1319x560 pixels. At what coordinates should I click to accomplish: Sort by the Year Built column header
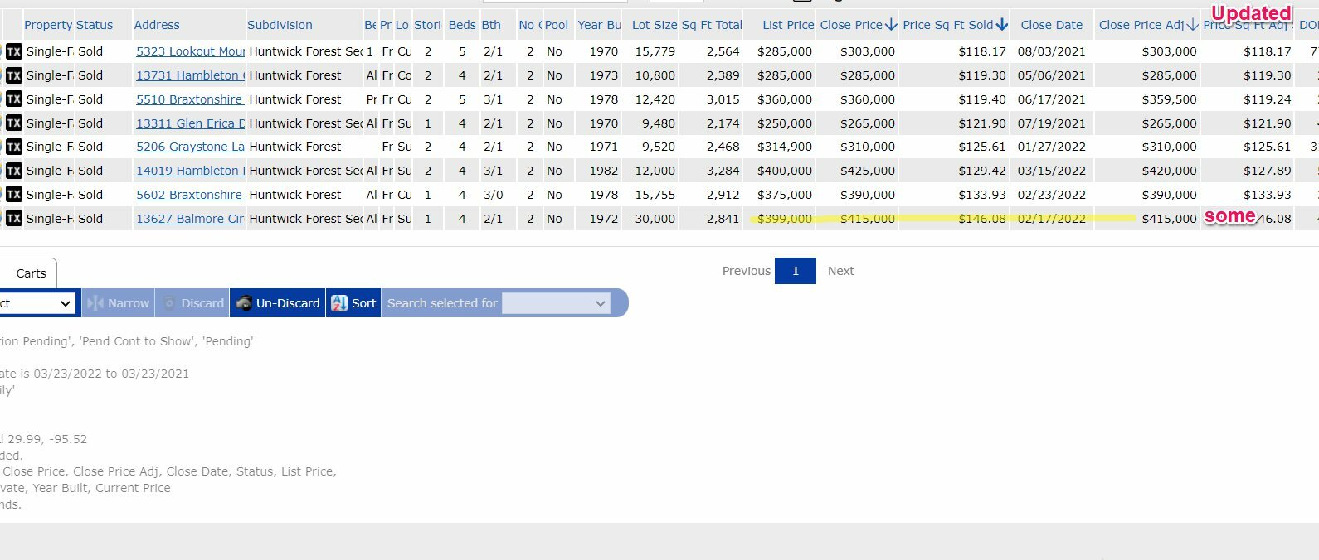[599, 25]
